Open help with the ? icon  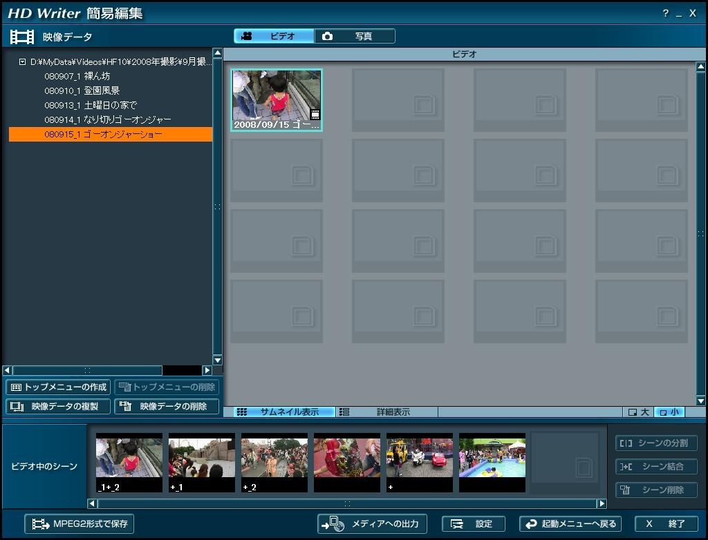tap(666, 13)
